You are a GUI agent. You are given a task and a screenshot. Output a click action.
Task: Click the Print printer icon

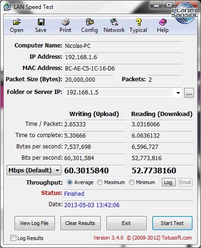pos(66,22)
